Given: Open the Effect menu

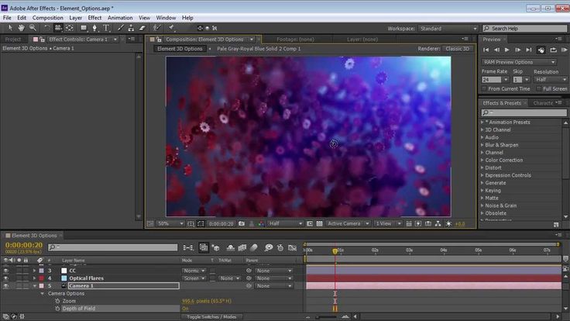Looking at the screenshot, I should click(94, 18).
